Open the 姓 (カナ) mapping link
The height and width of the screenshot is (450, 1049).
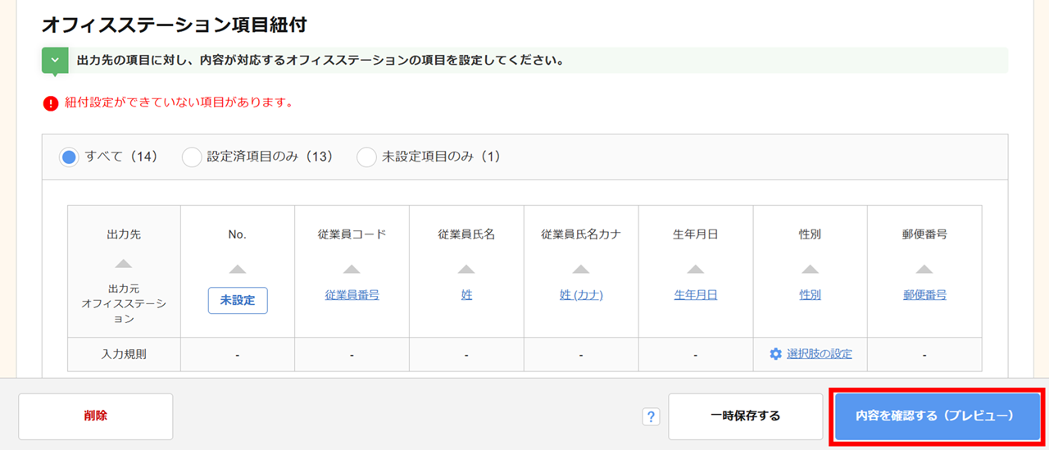point(581,295)
